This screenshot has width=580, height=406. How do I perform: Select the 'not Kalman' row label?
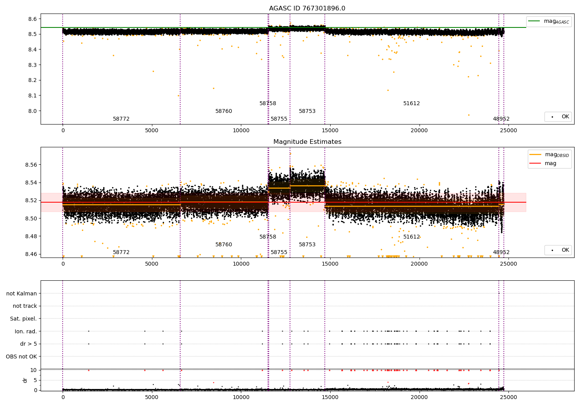22,293
